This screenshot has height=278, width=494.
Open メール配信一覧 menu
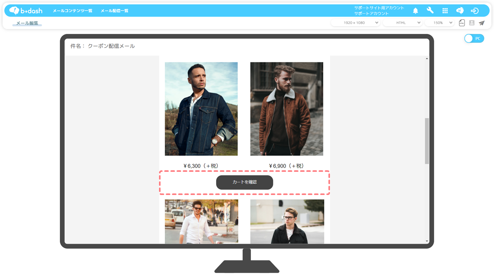115,11
